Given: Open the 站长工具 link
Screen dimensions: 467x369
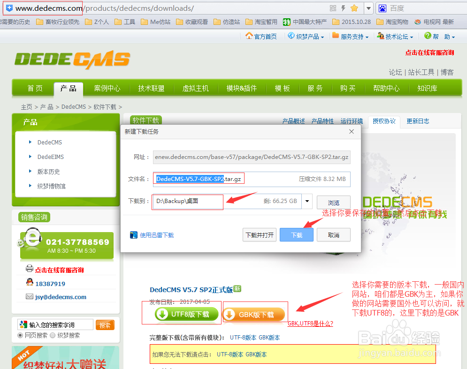Looking at the screenshot, I should click(421, 72).
